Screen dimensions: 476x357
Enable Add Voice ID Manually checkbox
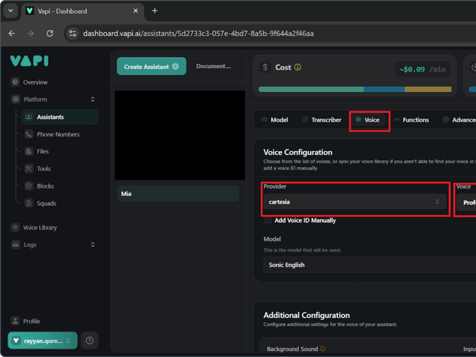pyautogui.click(x=268, y=220)
